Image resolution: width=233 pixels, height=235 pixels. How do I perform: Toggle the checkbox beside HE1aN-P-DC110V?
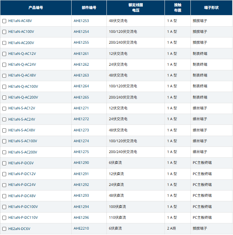point(4,218)
